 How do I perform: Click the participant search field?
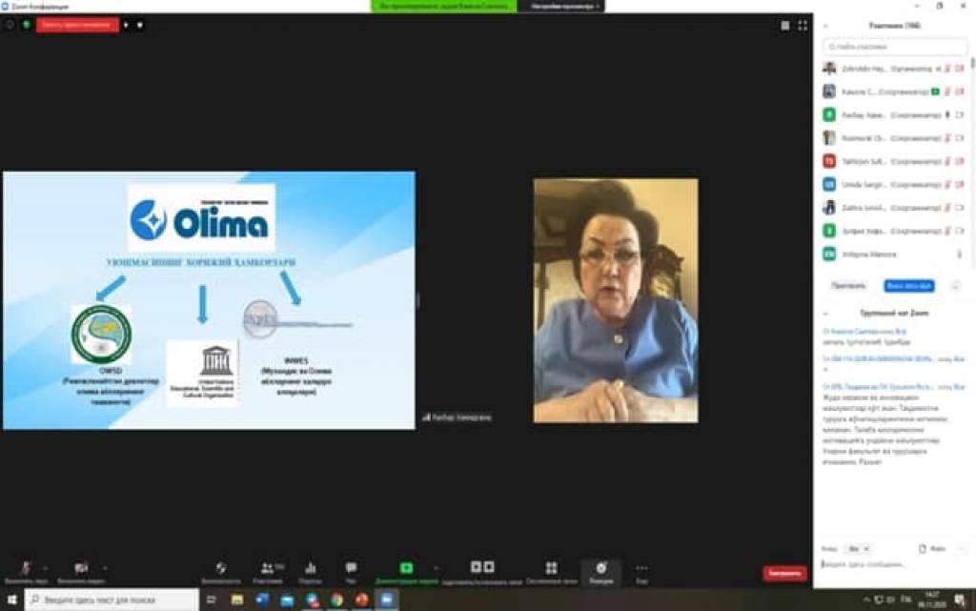pos(896,46)
